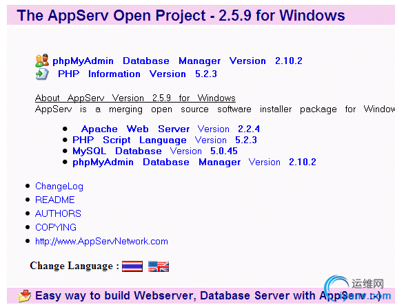Click Apache version number 2.2.4
Viewport: 395px width, 307px height.
tap(249, 129)
